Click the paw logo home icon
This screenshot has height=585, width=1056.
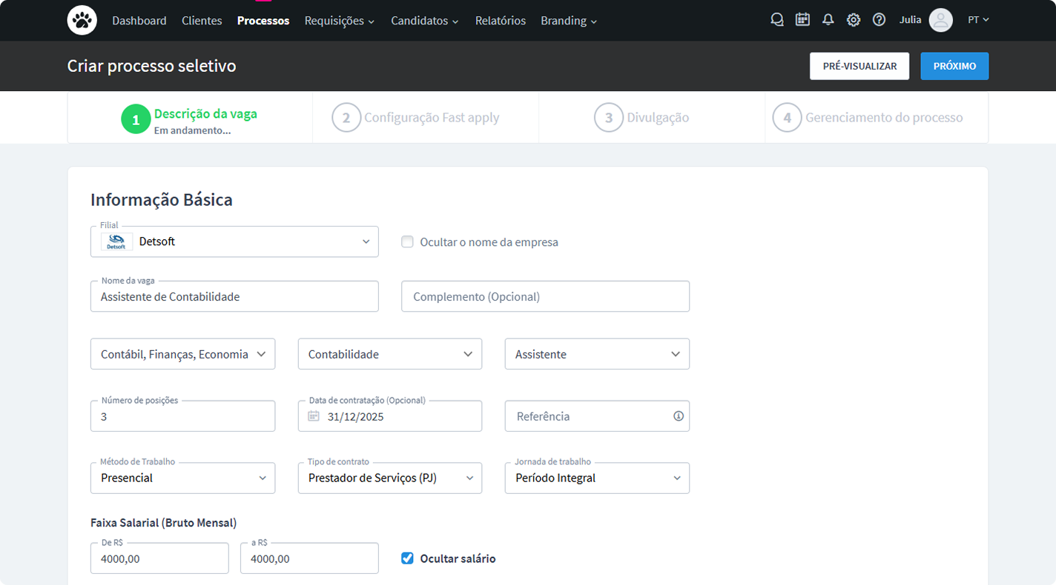[x=82, y=21]
